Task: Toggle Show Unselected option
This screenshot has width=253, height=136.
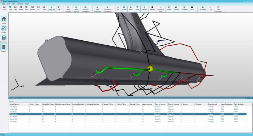Action: 97,9
